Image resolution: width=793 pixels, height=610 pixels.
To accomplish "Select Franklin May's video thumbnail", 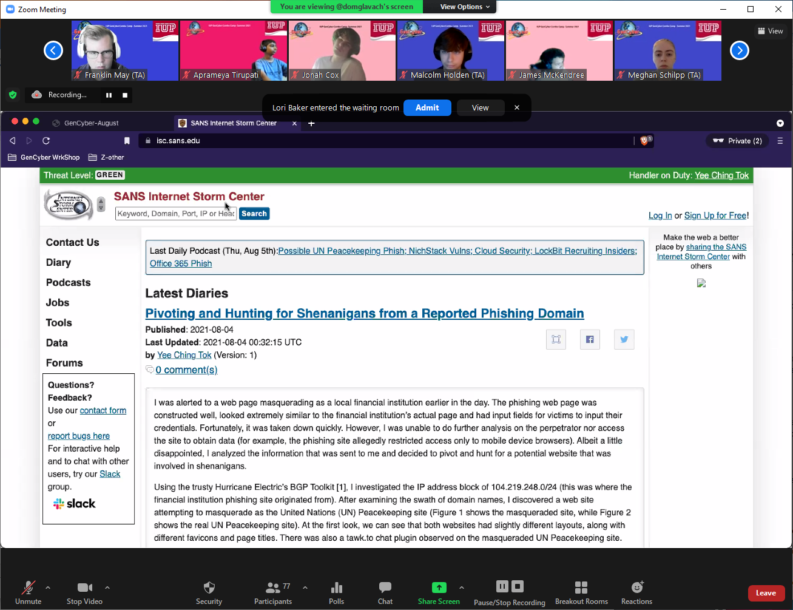I will pyautogui.click(x=125, y=50).
